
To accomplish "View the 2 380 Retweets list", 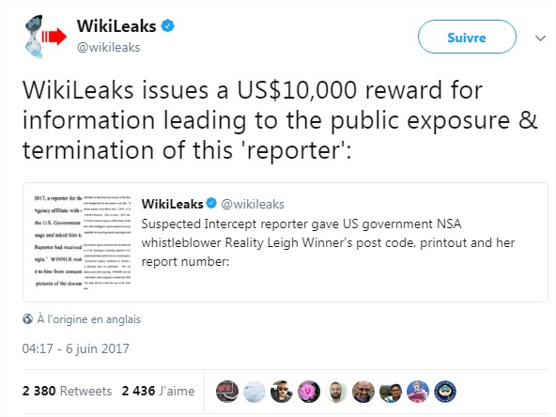I will [x=67, y=391].
